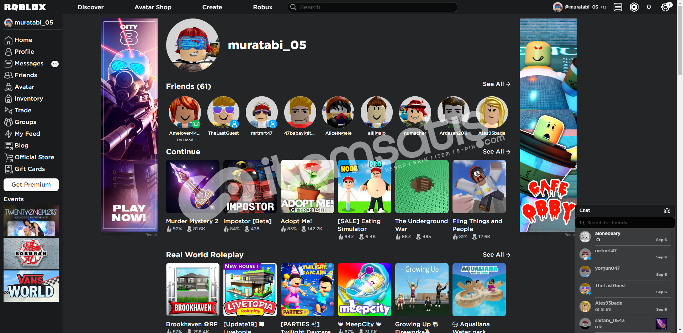Focus the main Search input field
The height and width of the screenshot is (333, 683).
(x=372, y=7)
